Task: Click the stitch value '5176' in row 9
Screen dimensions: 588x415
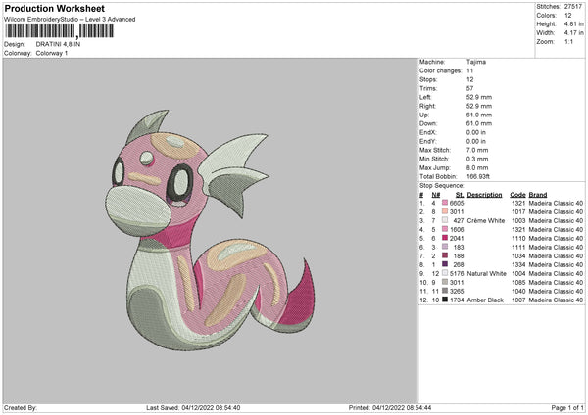Action: [x=457, y=273]
